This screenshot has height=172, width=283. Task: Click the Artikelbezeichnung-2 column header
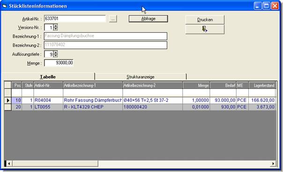point(152,85)
